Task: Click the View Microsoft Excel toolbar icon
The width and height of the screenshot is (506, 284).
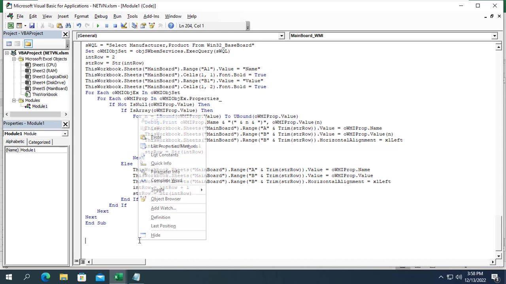Action: [11, 26]
